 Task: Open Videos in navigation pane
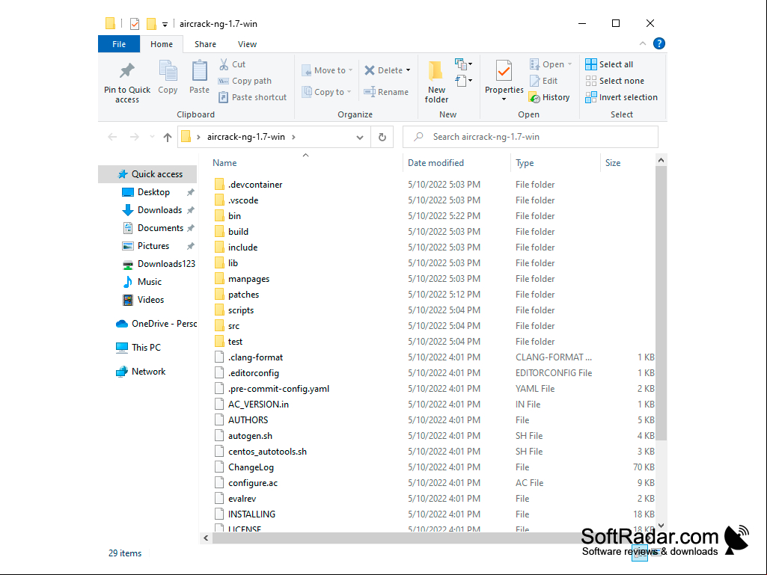click(x=150, y=300)
